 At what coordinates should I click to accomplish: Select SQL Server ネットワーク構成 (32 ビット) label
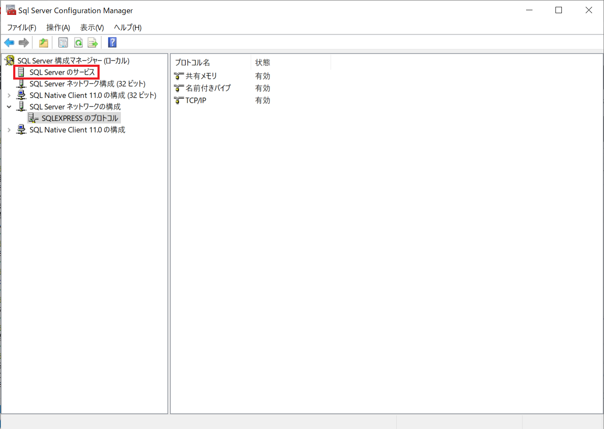point(87,84)
